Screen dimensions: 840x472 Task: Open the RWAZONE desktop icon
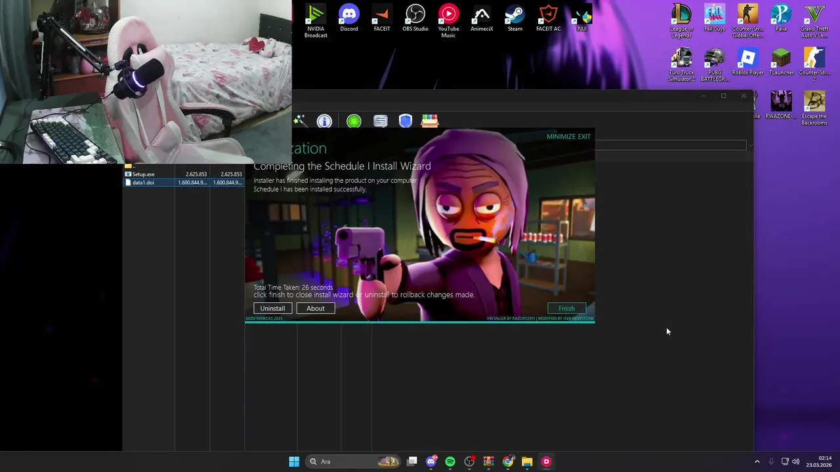click(x=781, y=106)
